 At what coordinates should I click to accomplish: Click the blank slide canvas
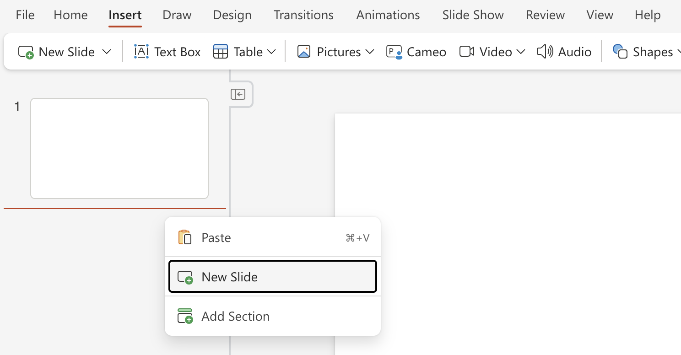(508, 234)
